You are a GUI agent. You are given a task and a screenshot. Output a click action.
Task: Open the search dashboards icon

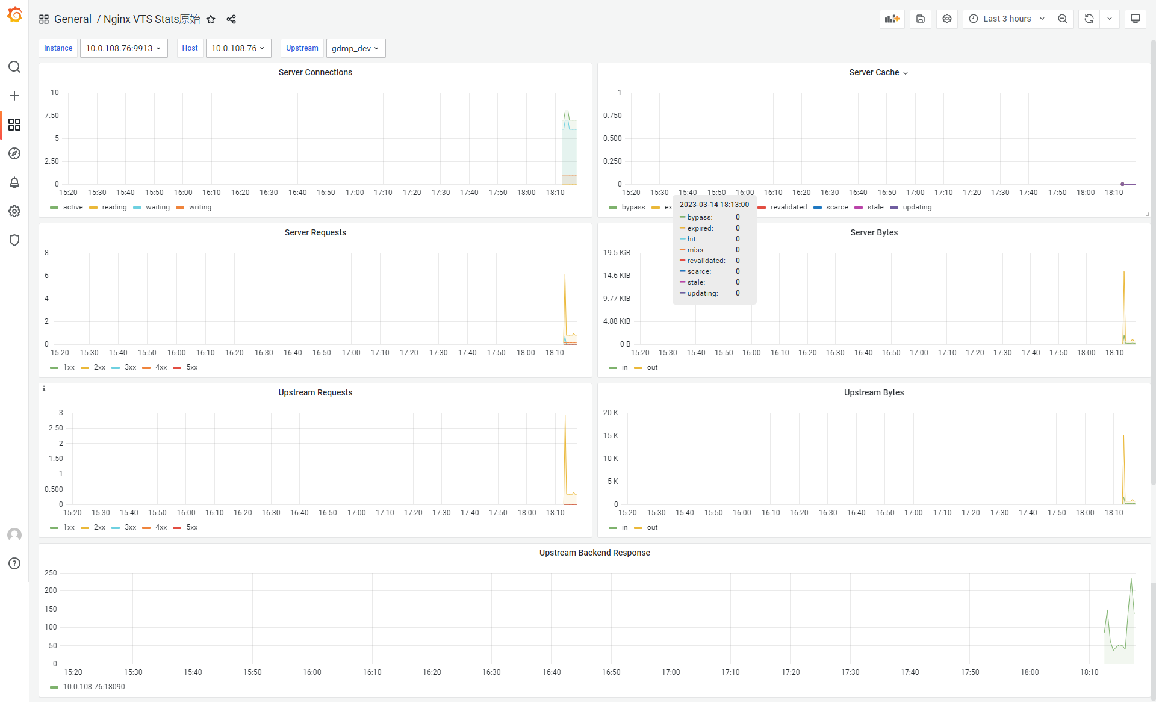point(14,67)
